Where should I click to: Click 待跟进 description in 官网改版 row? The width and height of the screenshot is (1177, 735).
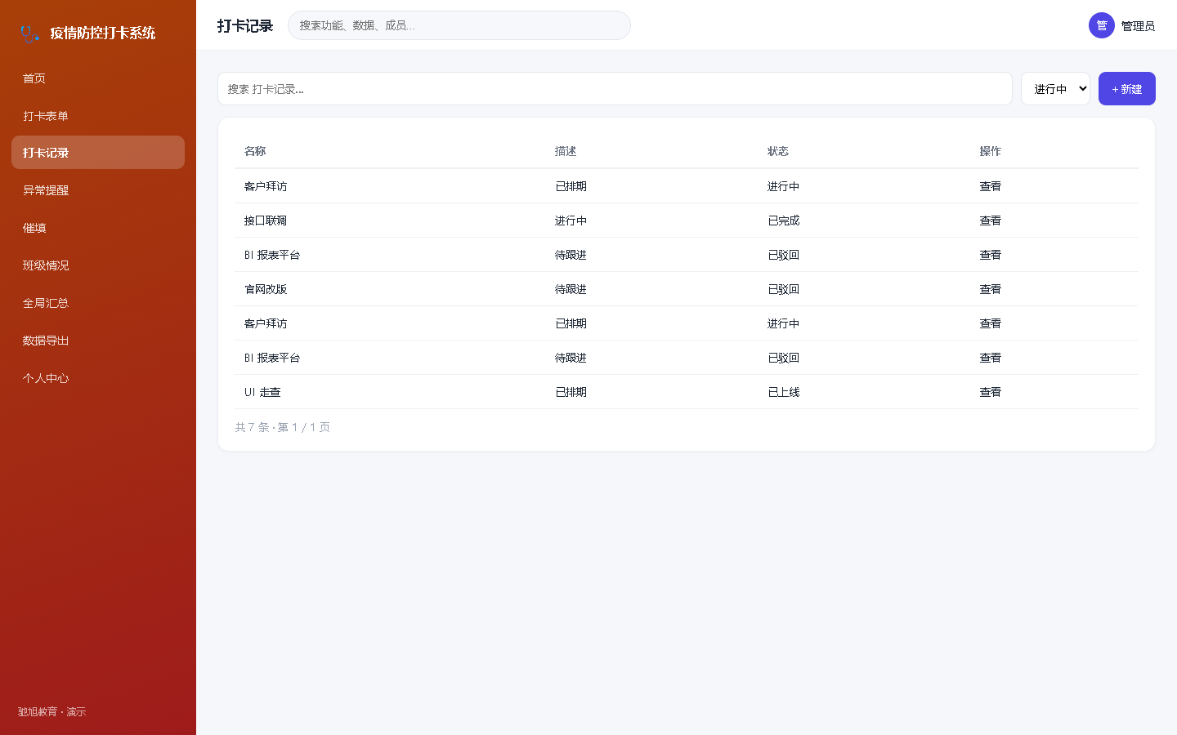[571, 289]
